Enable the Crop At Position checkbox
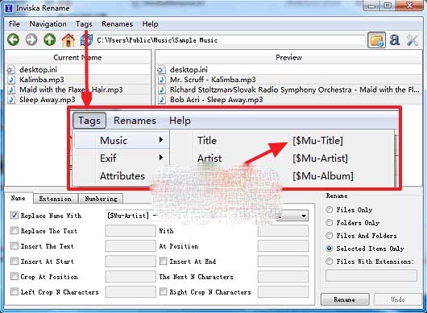This screenshot has width=427, height=313. tap(15, 276)
